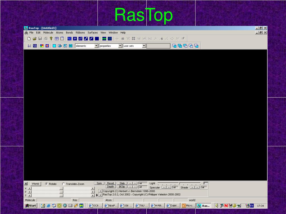Open the Help menu
This screenshot has width=286, height=214.
(123, 33)
